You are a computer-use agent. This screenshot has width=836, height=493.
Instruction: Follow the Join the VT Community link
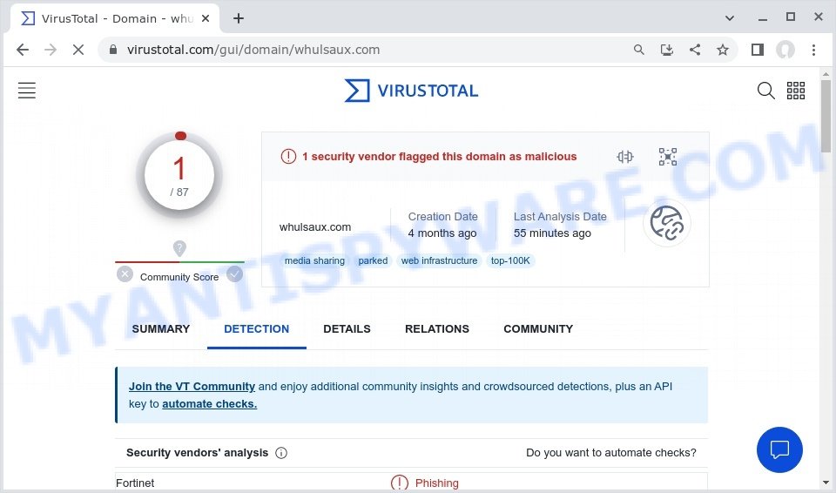click(192, 386)
